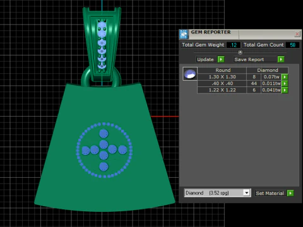
Task: Click the green arrow next to Update
Action: coord(221,59)
